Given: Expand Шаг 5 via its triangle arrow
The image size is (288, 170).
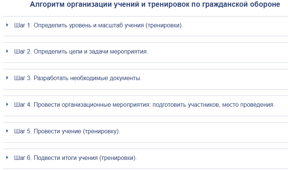Looking at the screenshot, I should click(x=7, y=131).
